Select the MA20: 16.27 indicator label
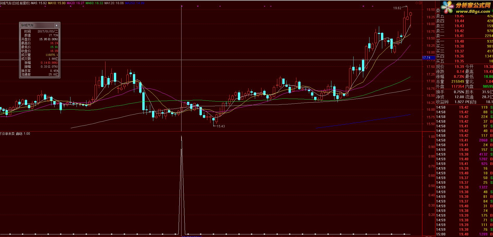 click(x=75, y=3)
